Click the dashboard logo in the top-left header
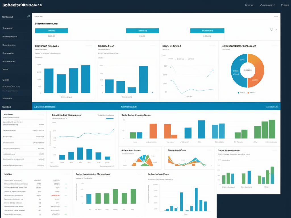Screen dimensions: 291x218 [x=22, y=5]
